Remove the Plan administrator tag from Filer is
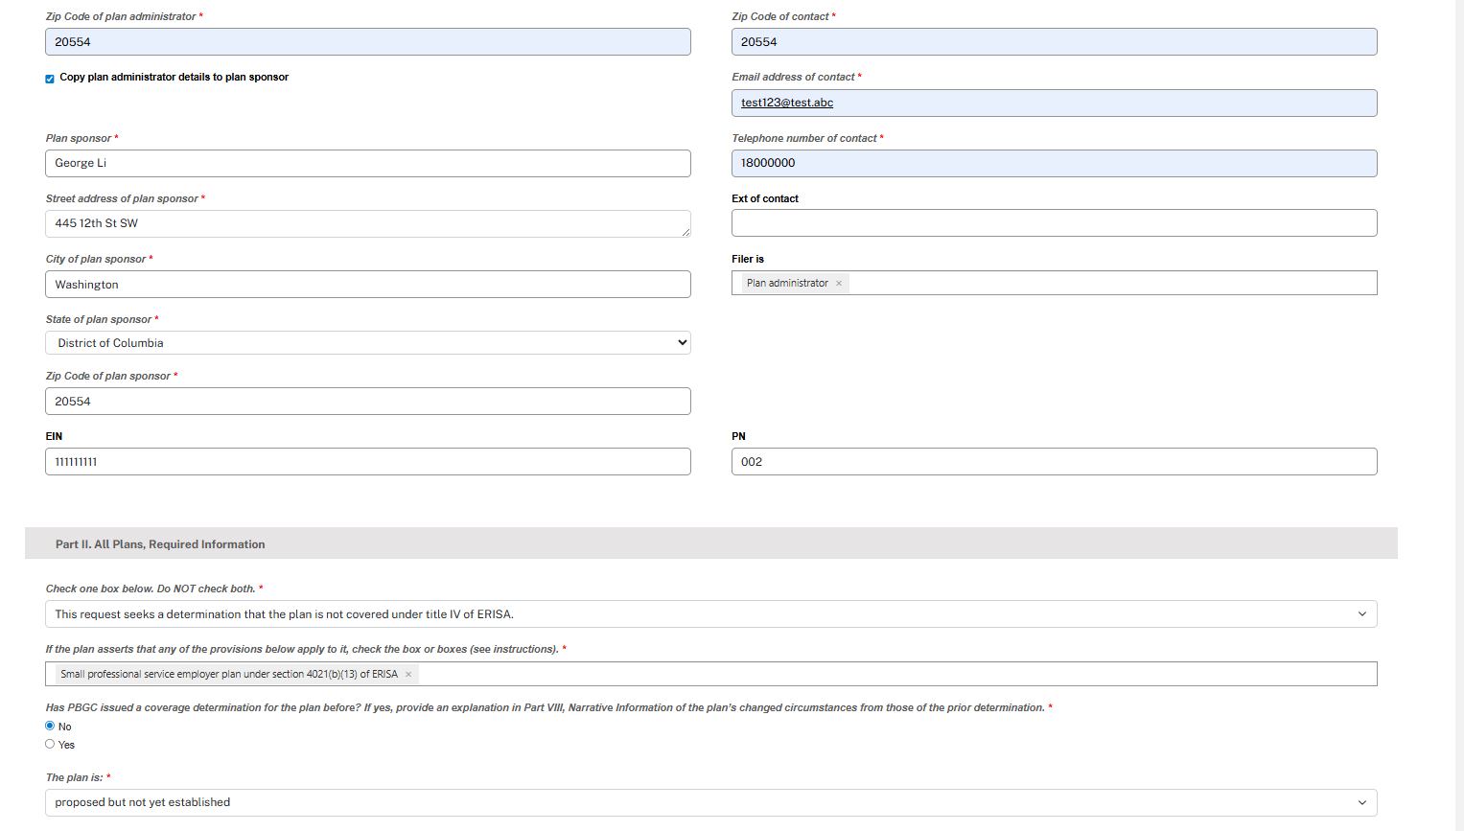1464x831 pixels. point(839,284)
